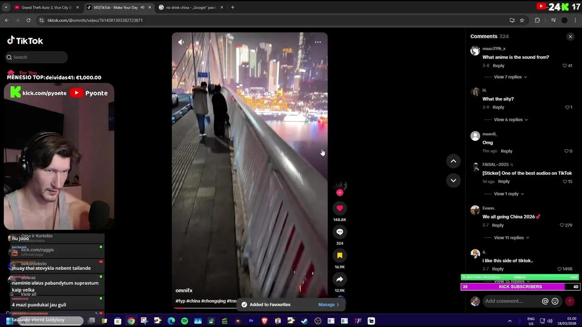Screen dimensions: 582x327
Task: Click the post comment arrow button
Action: [x=570, y=301]
